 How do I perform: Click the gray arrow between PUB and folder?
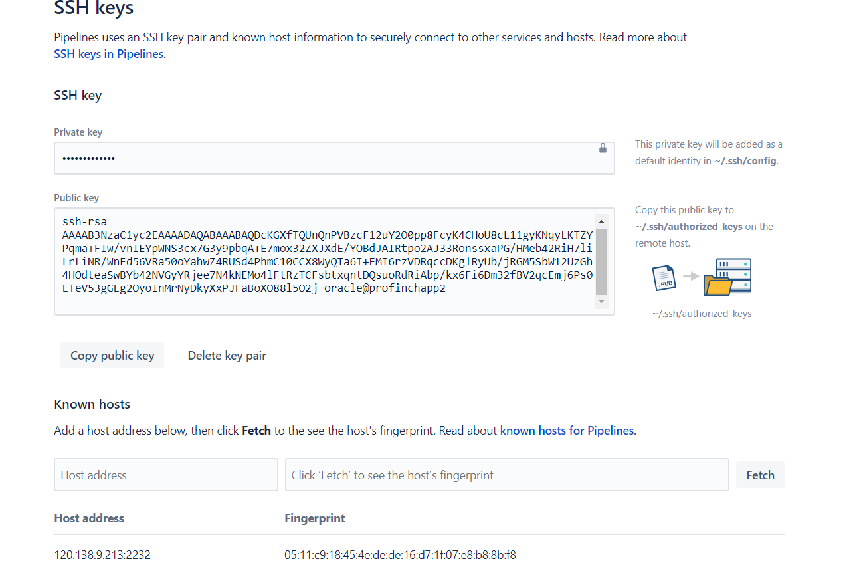(691, 275)
